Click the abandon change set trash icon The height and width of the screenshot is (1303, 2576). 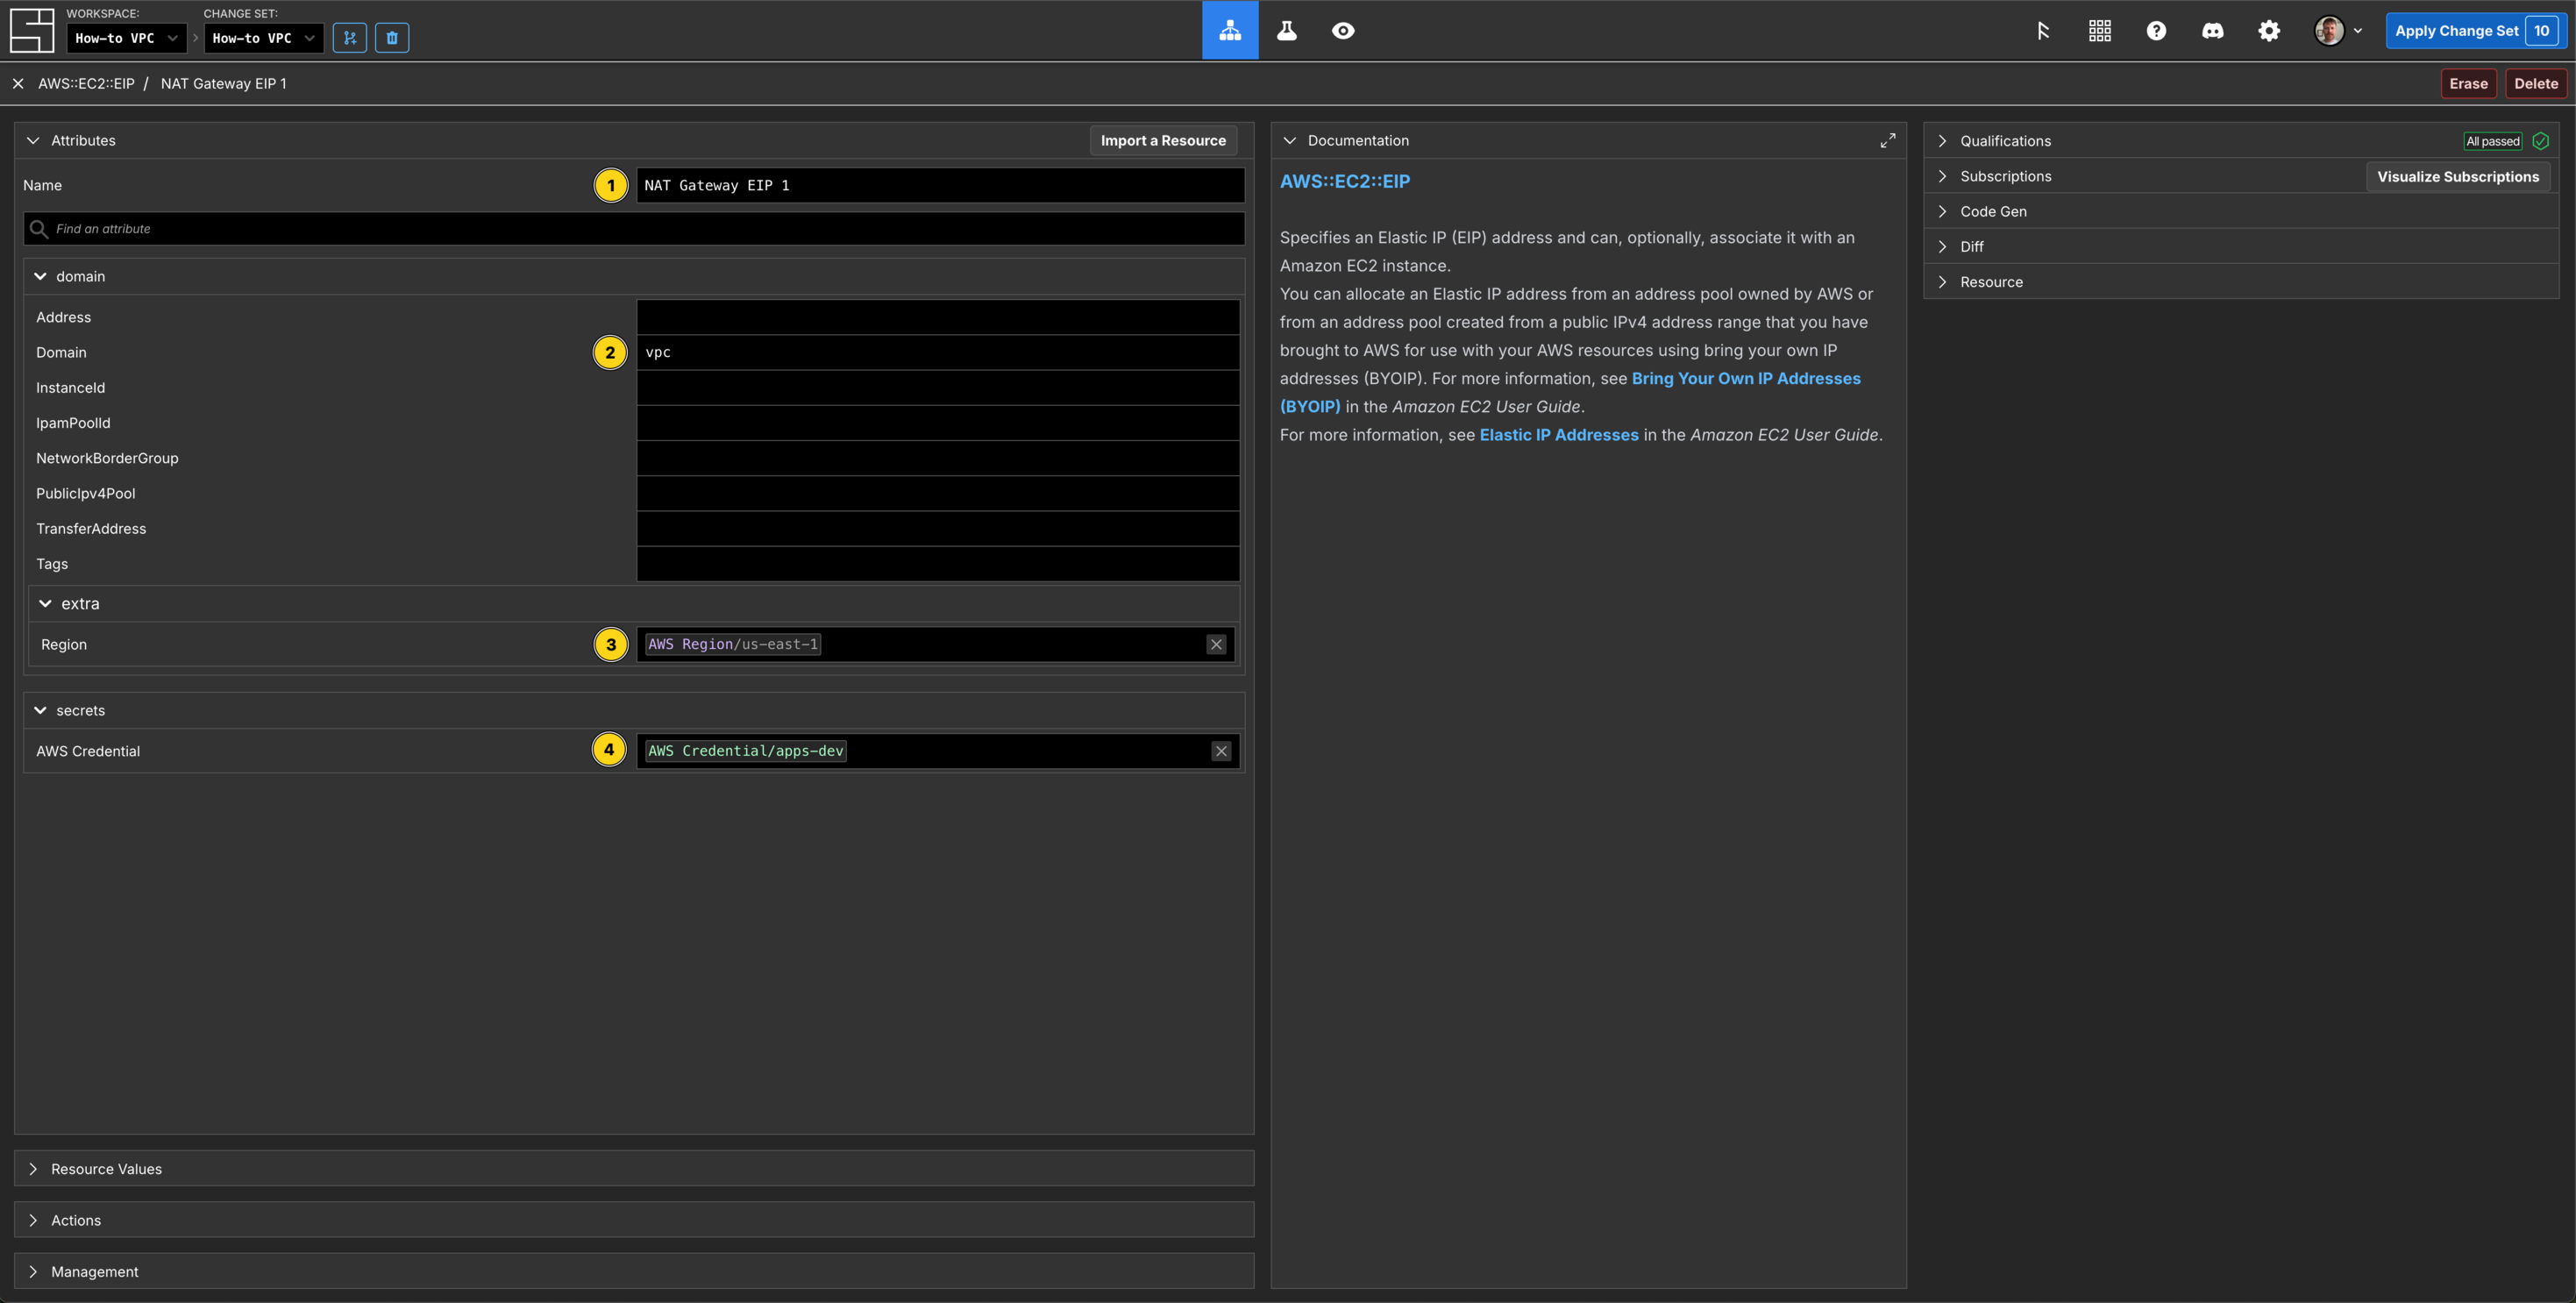pos(392,38)
